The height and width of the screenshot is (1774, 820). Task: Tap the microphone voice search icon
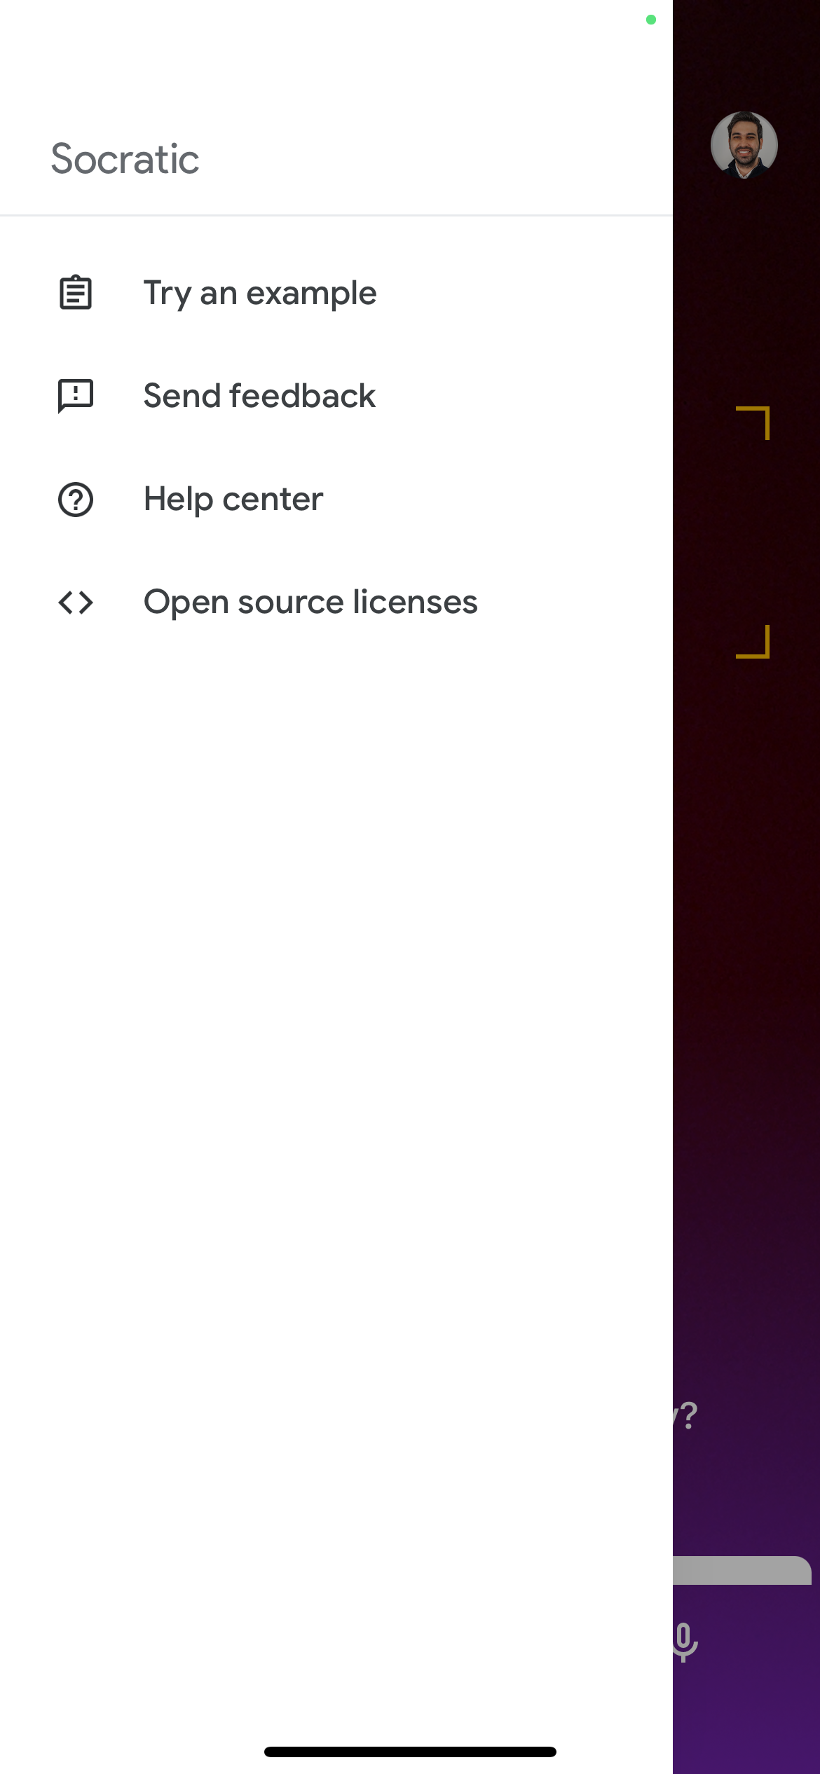coord(685,1642)
